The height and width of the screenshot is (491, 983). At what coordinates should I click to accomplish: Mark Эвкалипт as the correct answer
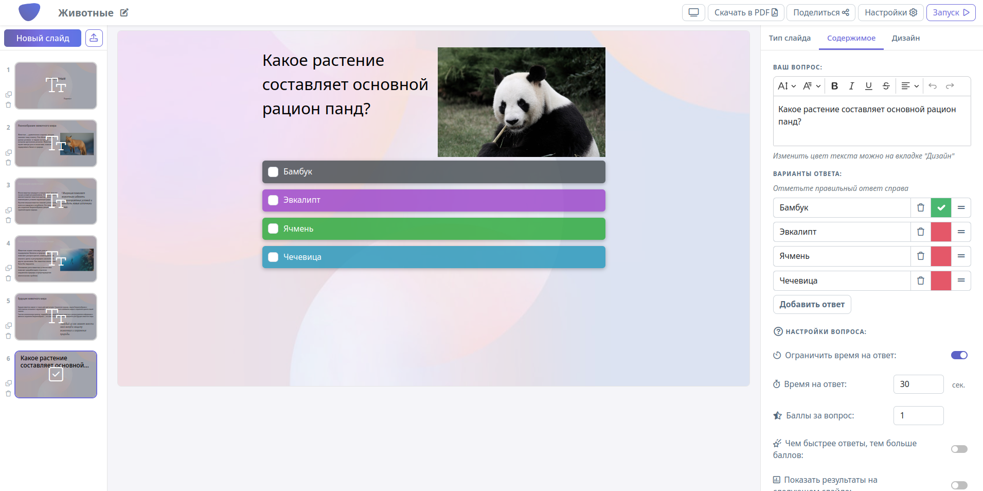pyautogui.click(x=941, y=232)
